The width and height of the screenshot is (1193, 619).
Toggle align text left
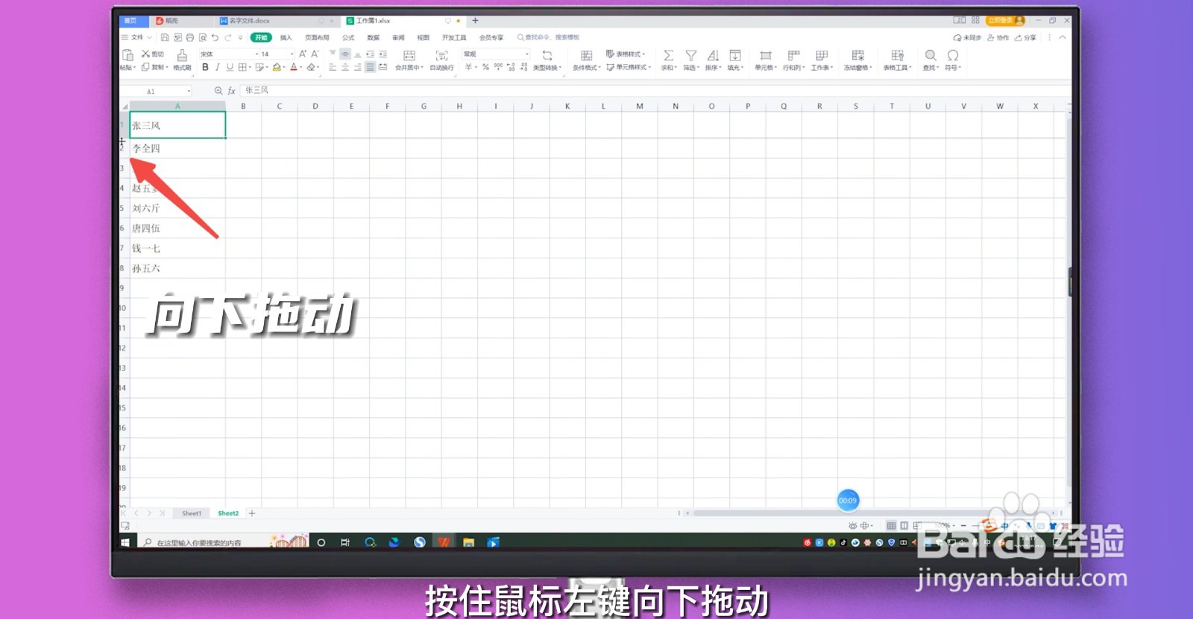(x=333, y=67)
